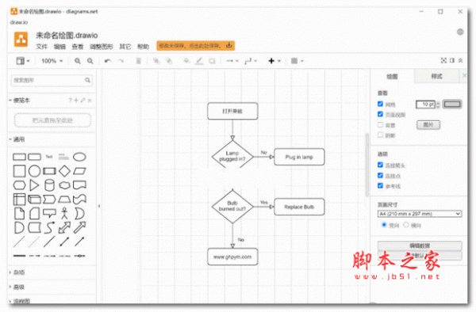Open the 文件 menu
This screenshot has height=312, width=476.
[41, 47]
